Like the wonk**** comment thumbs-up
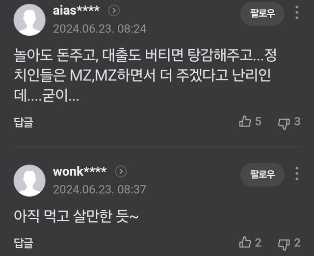The width and height of the screenshot is (314, 256). click(245, 242)
